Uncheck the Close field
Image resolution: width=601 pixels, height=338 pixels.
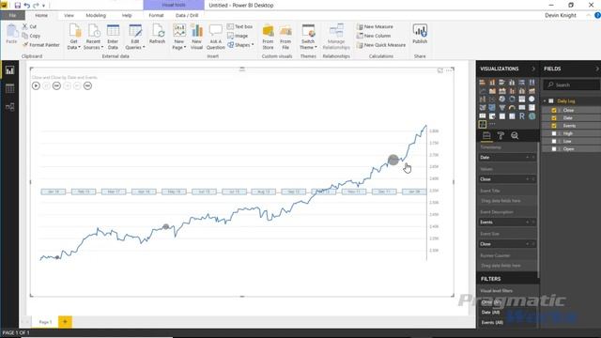(554, 111)
